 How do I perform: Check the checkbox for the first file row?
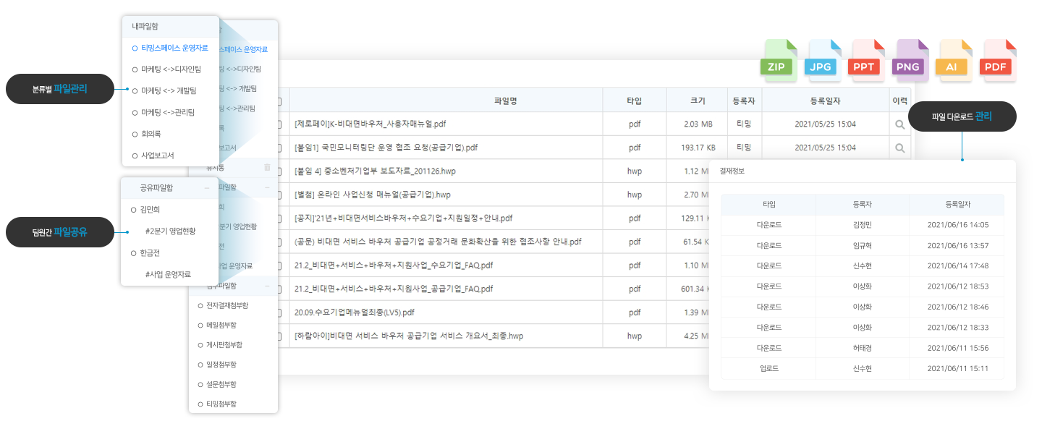point(279,124)
